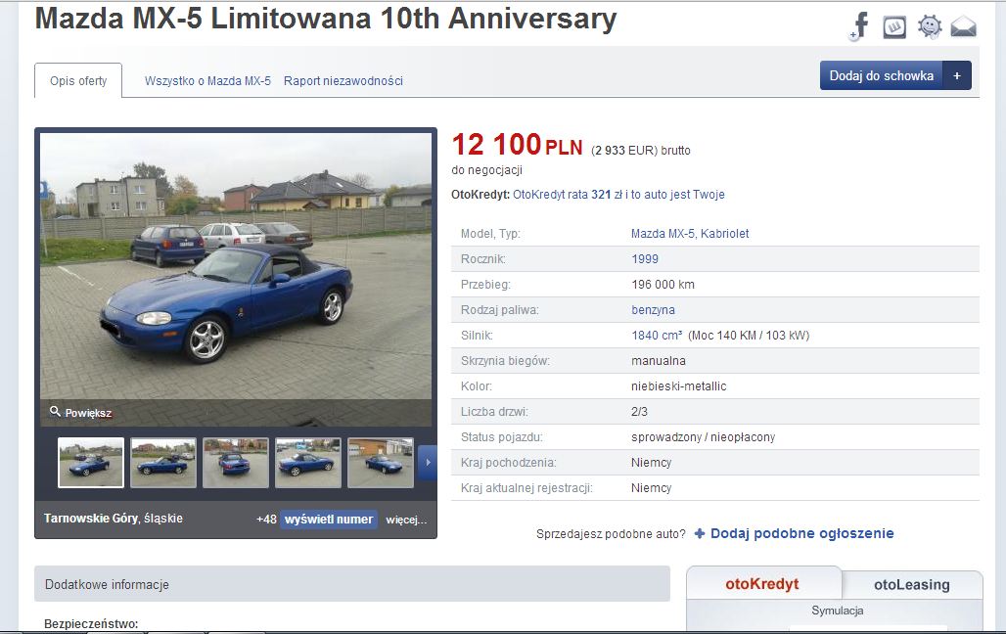Click Dodaj podobne ogłoszenie link
The height and width of the screenshot is (634, 1006).
(802, 533)
